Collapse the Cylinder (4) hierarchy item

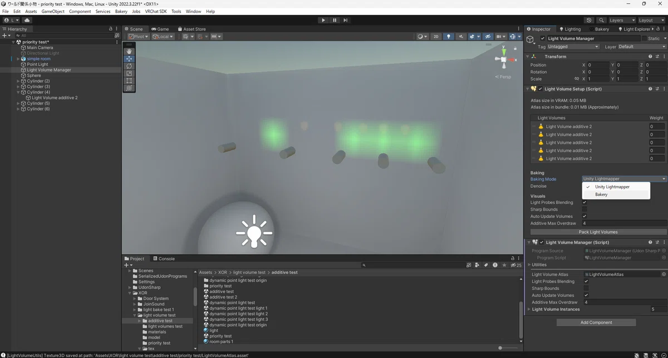pyautogui.click(x=18, y=92)
